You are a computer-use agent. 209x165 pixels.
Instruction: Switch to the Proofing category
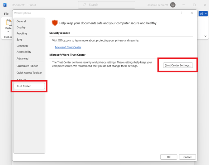[x=22, y=33]
